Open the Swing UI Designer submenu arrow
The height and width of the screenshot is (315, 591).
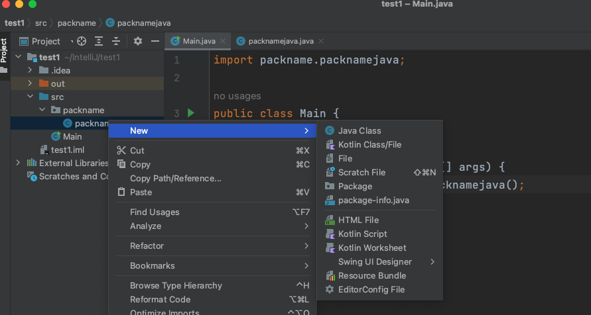[x=432, y=261]
